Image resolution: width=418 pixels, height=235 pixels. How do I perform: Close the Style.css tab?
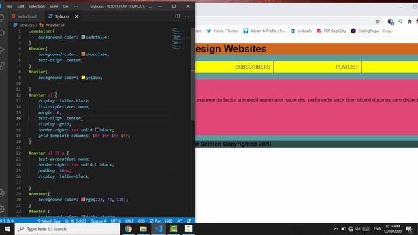(x=76, y=16)
